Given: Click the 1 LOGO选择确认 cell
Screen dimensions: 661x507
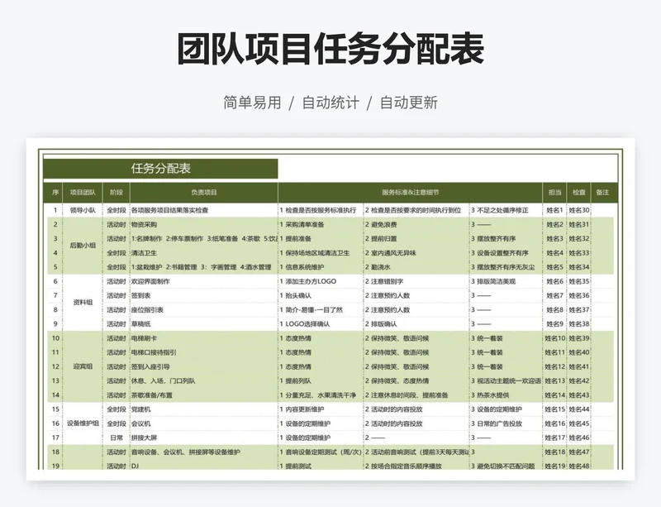Looking at the screenshot, I should (321, 323).
